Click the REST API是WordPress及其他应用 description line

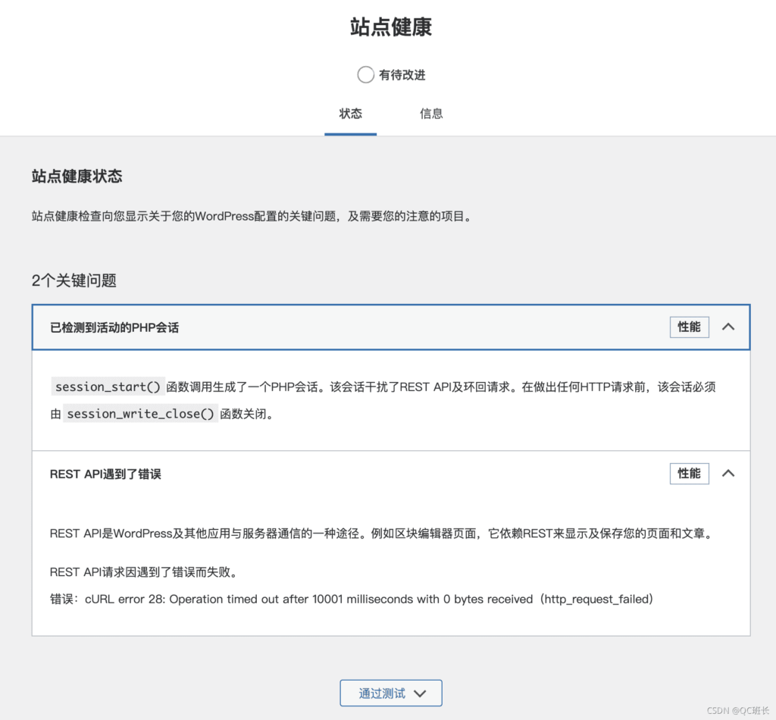383,534
